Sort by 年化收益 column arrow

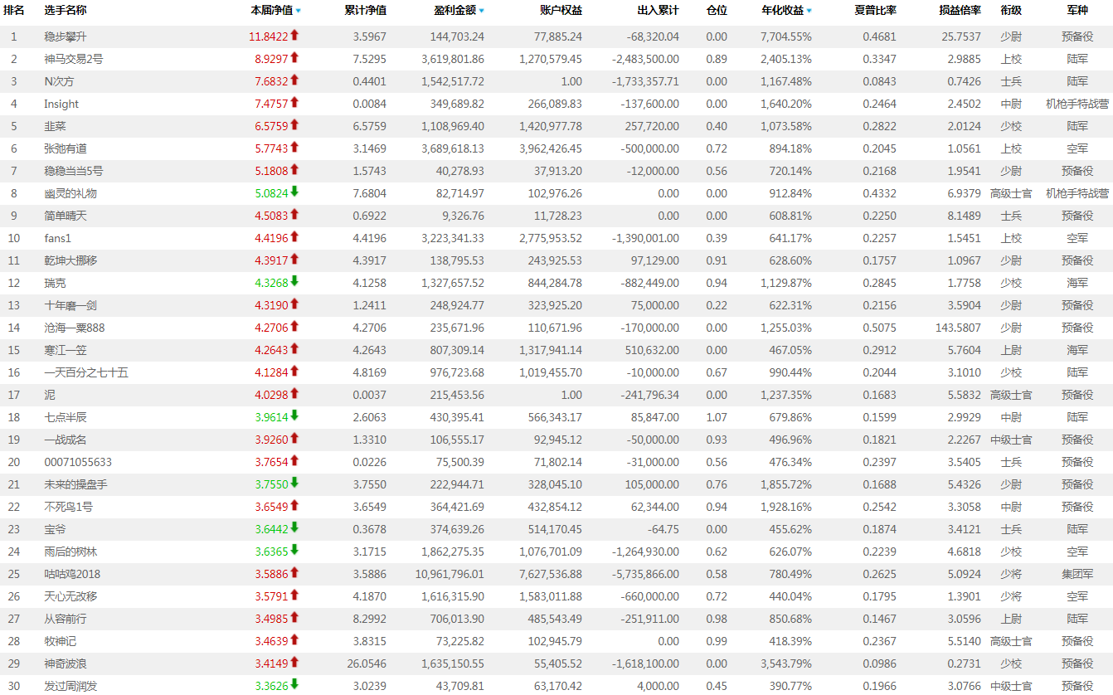click(809, 12)
